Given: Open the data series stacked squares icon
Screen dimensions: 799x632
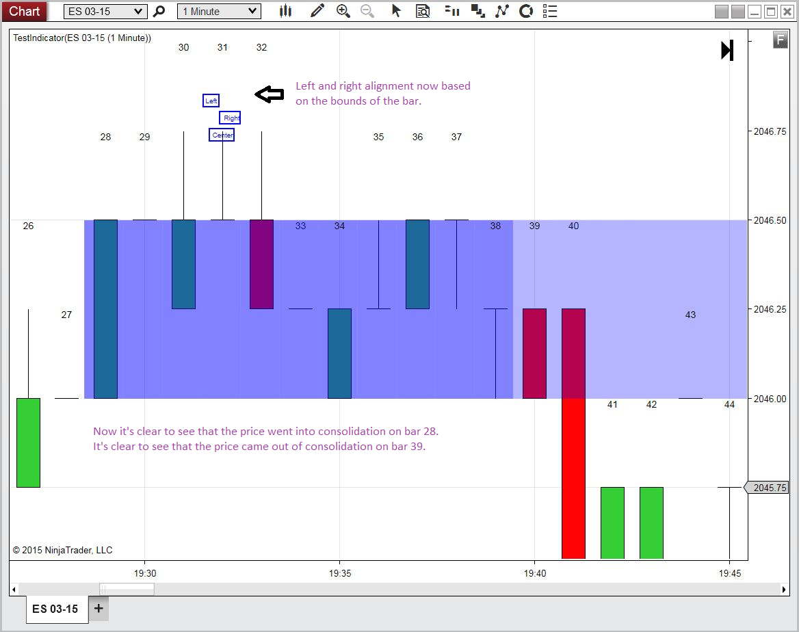Looking at the screenshot, I should [477, 11].
